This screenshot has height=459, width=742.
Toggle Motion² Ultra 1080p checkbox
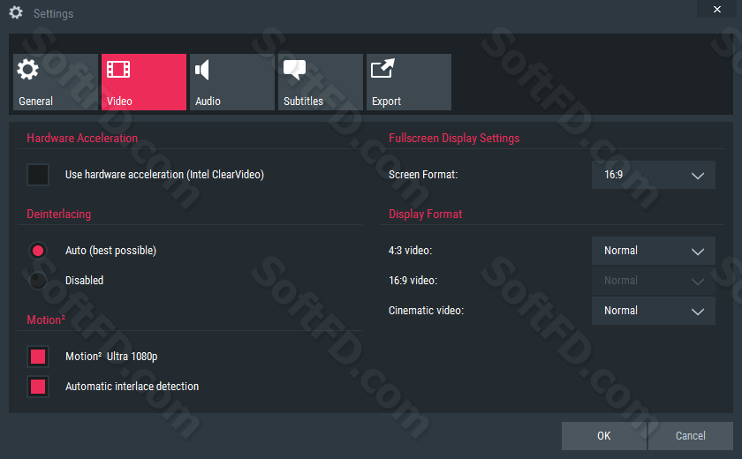coord(38,357)
